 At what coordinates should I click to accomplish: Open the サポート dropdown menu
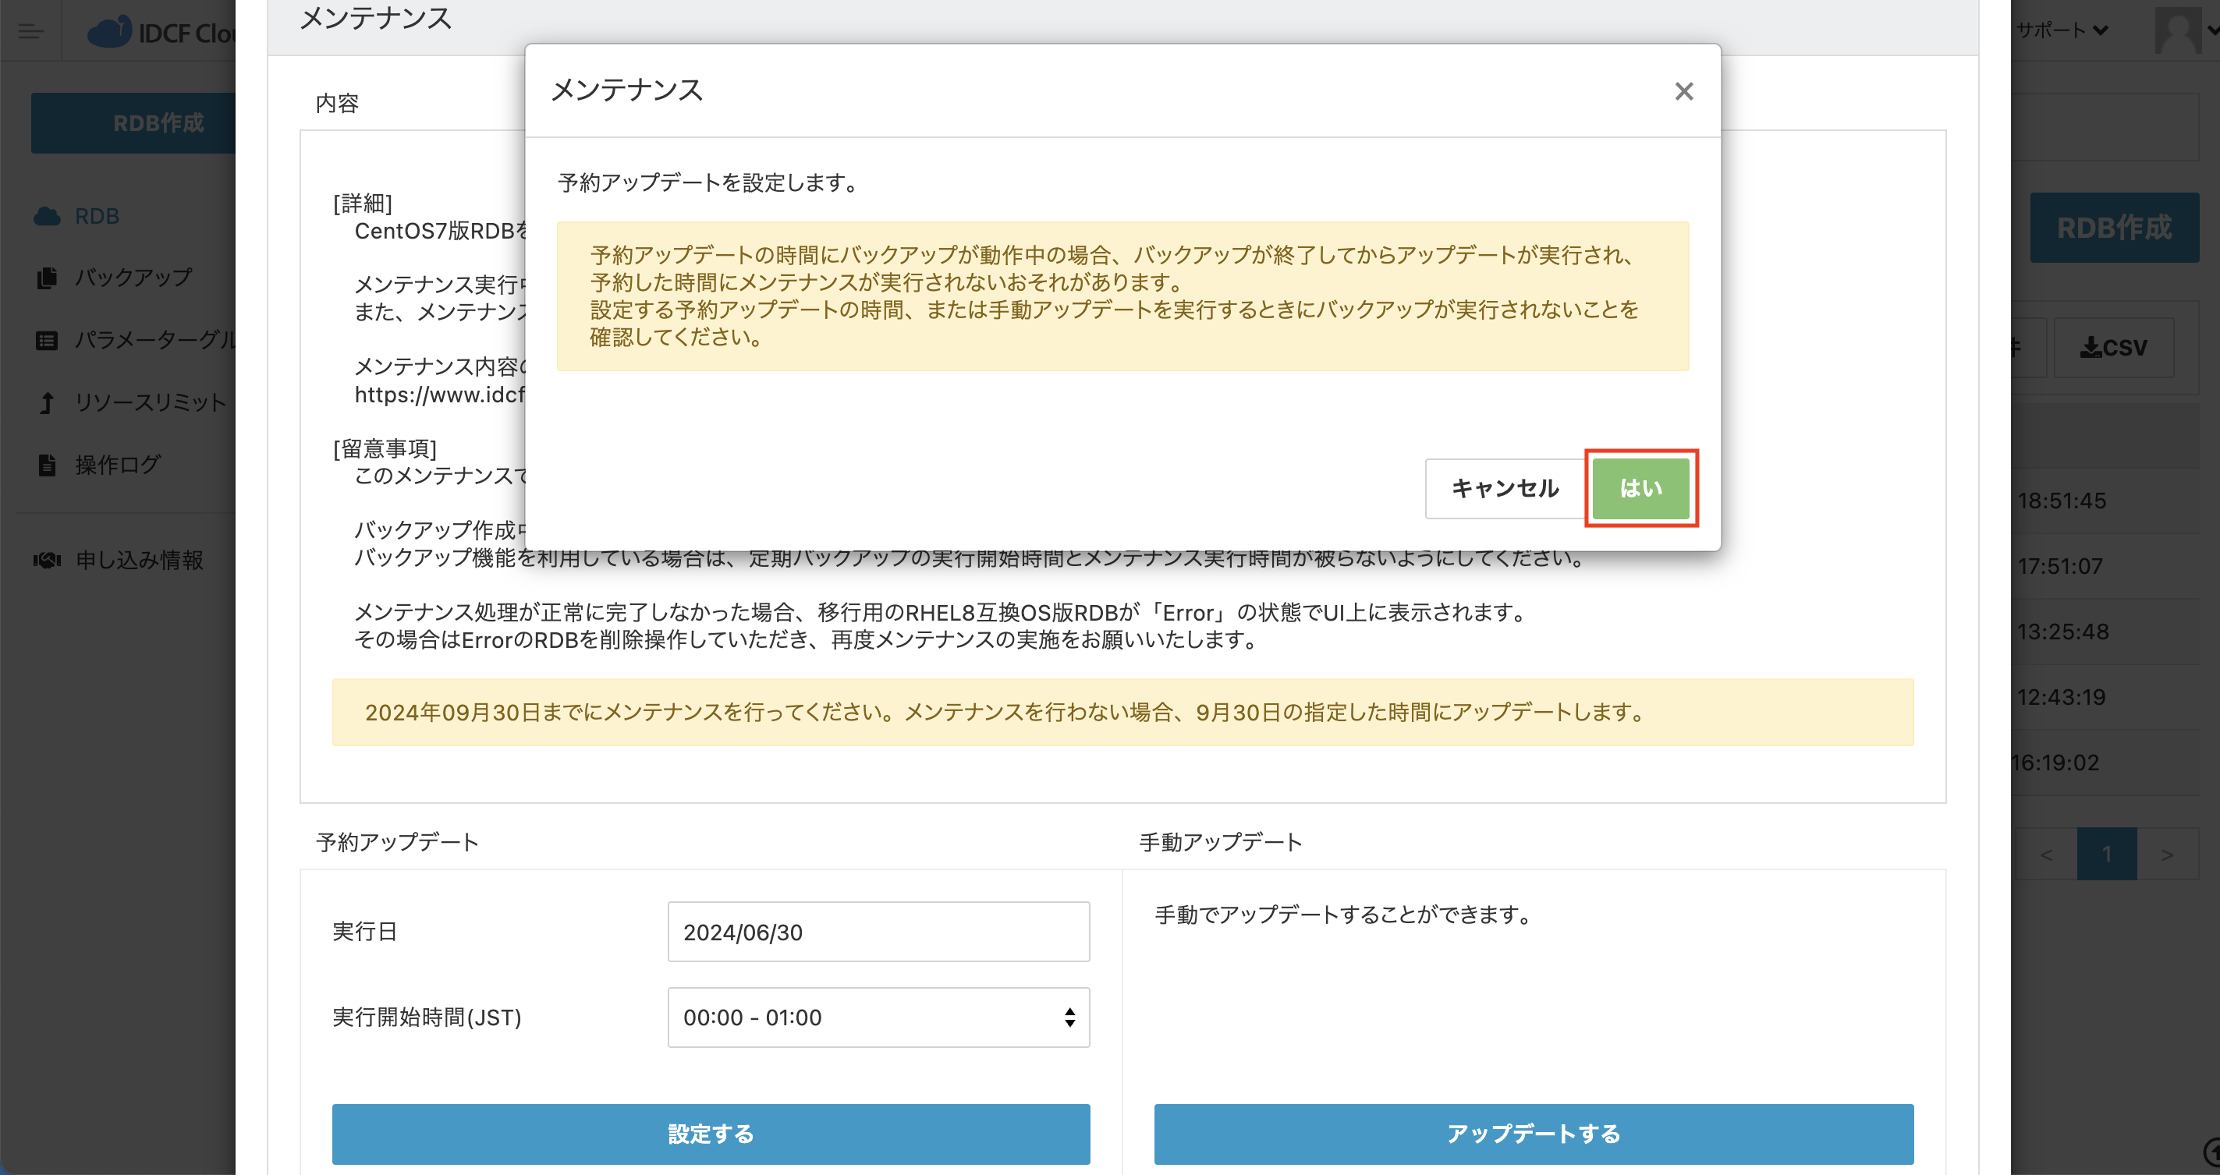[2062, 30]
